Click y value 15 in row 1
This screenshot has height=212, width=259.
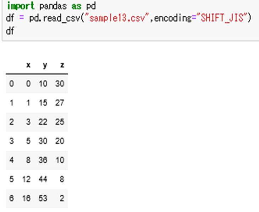[43, 103]
